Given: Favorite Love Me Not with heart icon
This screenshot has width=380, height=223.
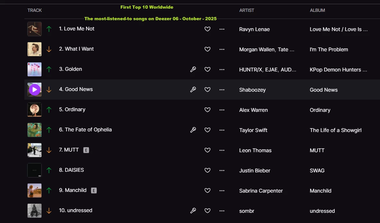Looking at the screenshot, I should coord(207,29).
